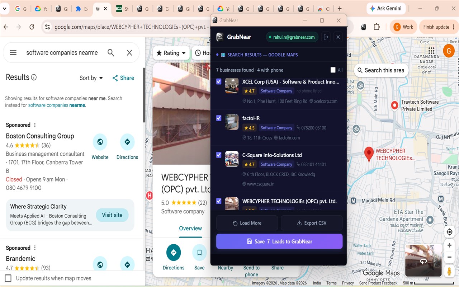The image size is (459, 287).
Task: Click the www.csquare.in website text
Action: [261, 184]
